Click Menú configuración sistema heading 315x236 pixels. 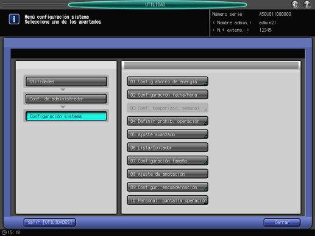click(x=57, y=17)
